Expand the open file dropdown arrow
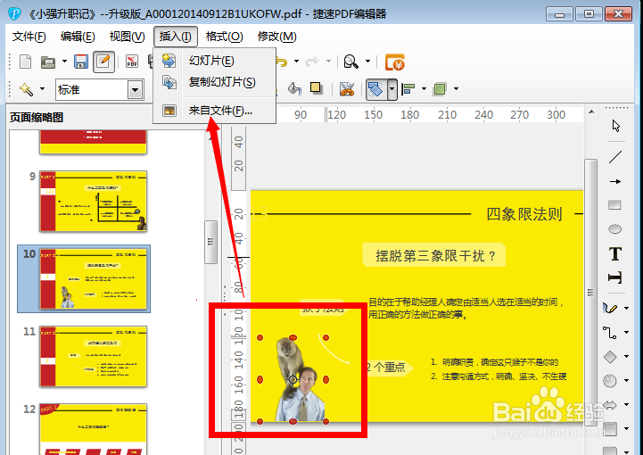Image resolution: width=643 pixels, height=455 pixels. point(64,62)
